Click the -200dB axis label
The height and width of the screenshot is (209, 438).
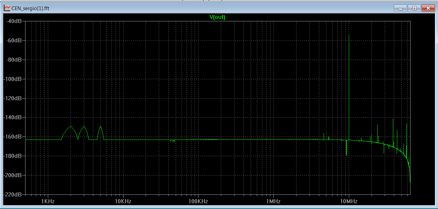(13, 175)
